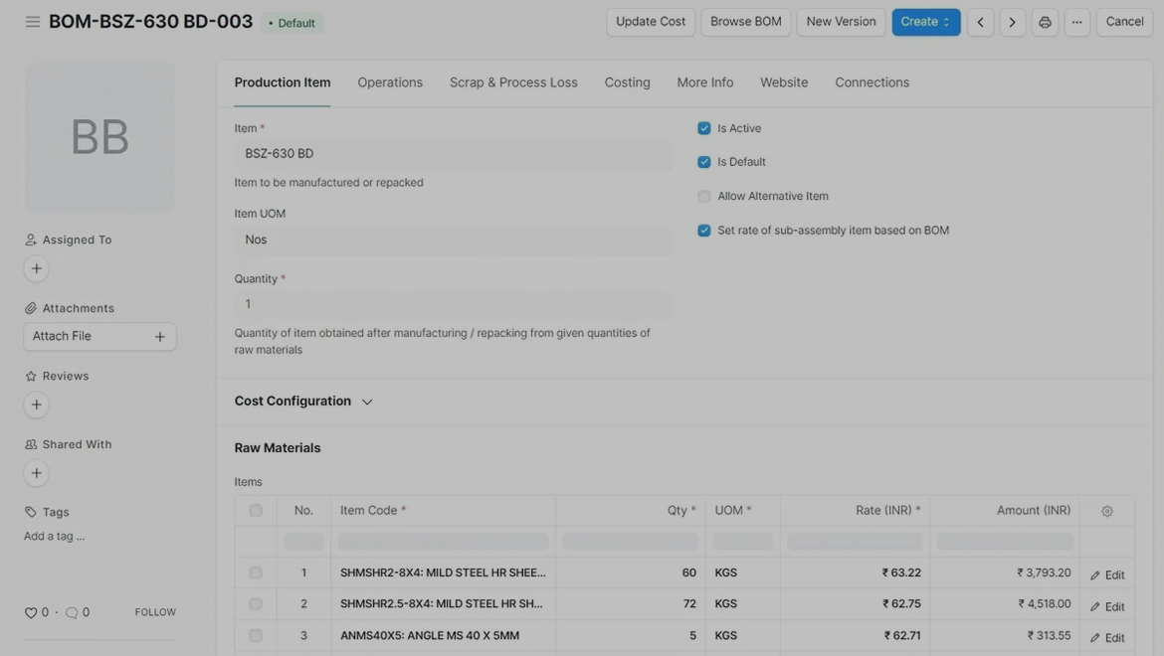The image size is (1164, 656).
Task: Uncheck the Is Active checkbox
Action: coord(704,128)
